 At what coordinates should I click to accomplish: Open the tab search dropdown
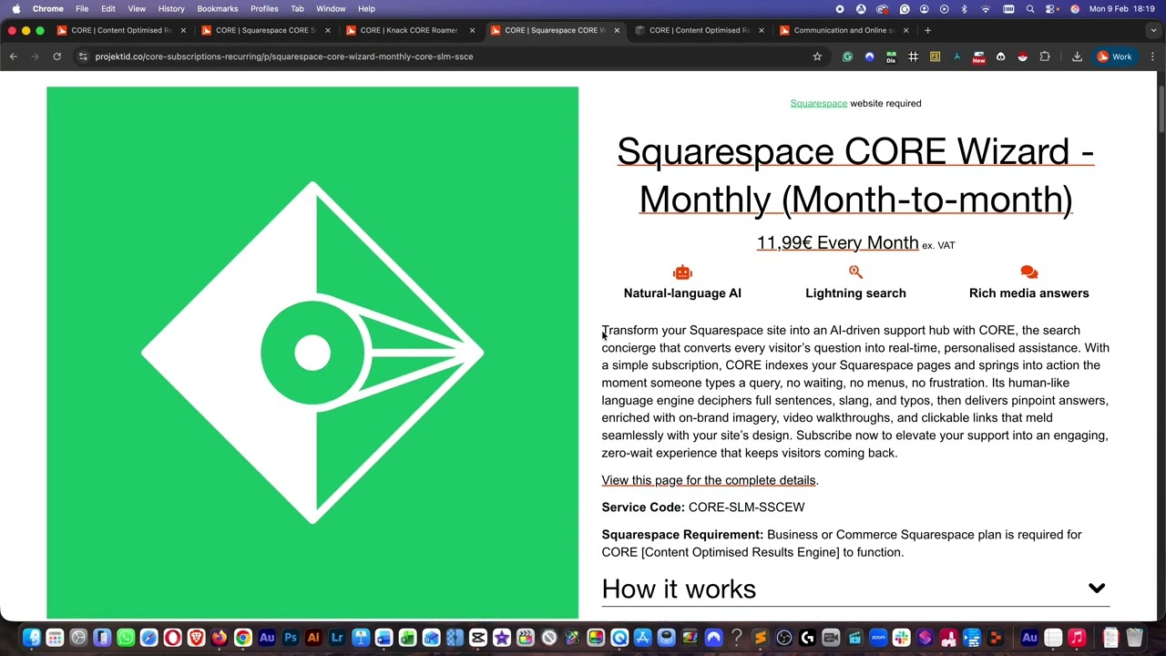pyautogui.click(x=1153, y=30)
